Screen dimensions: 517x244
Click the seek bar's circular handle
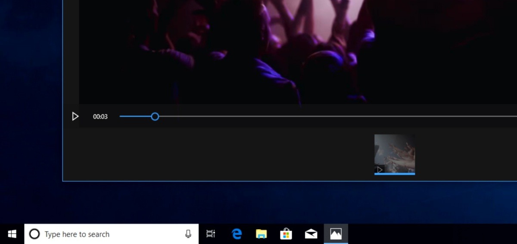click(x=155, y=116)
